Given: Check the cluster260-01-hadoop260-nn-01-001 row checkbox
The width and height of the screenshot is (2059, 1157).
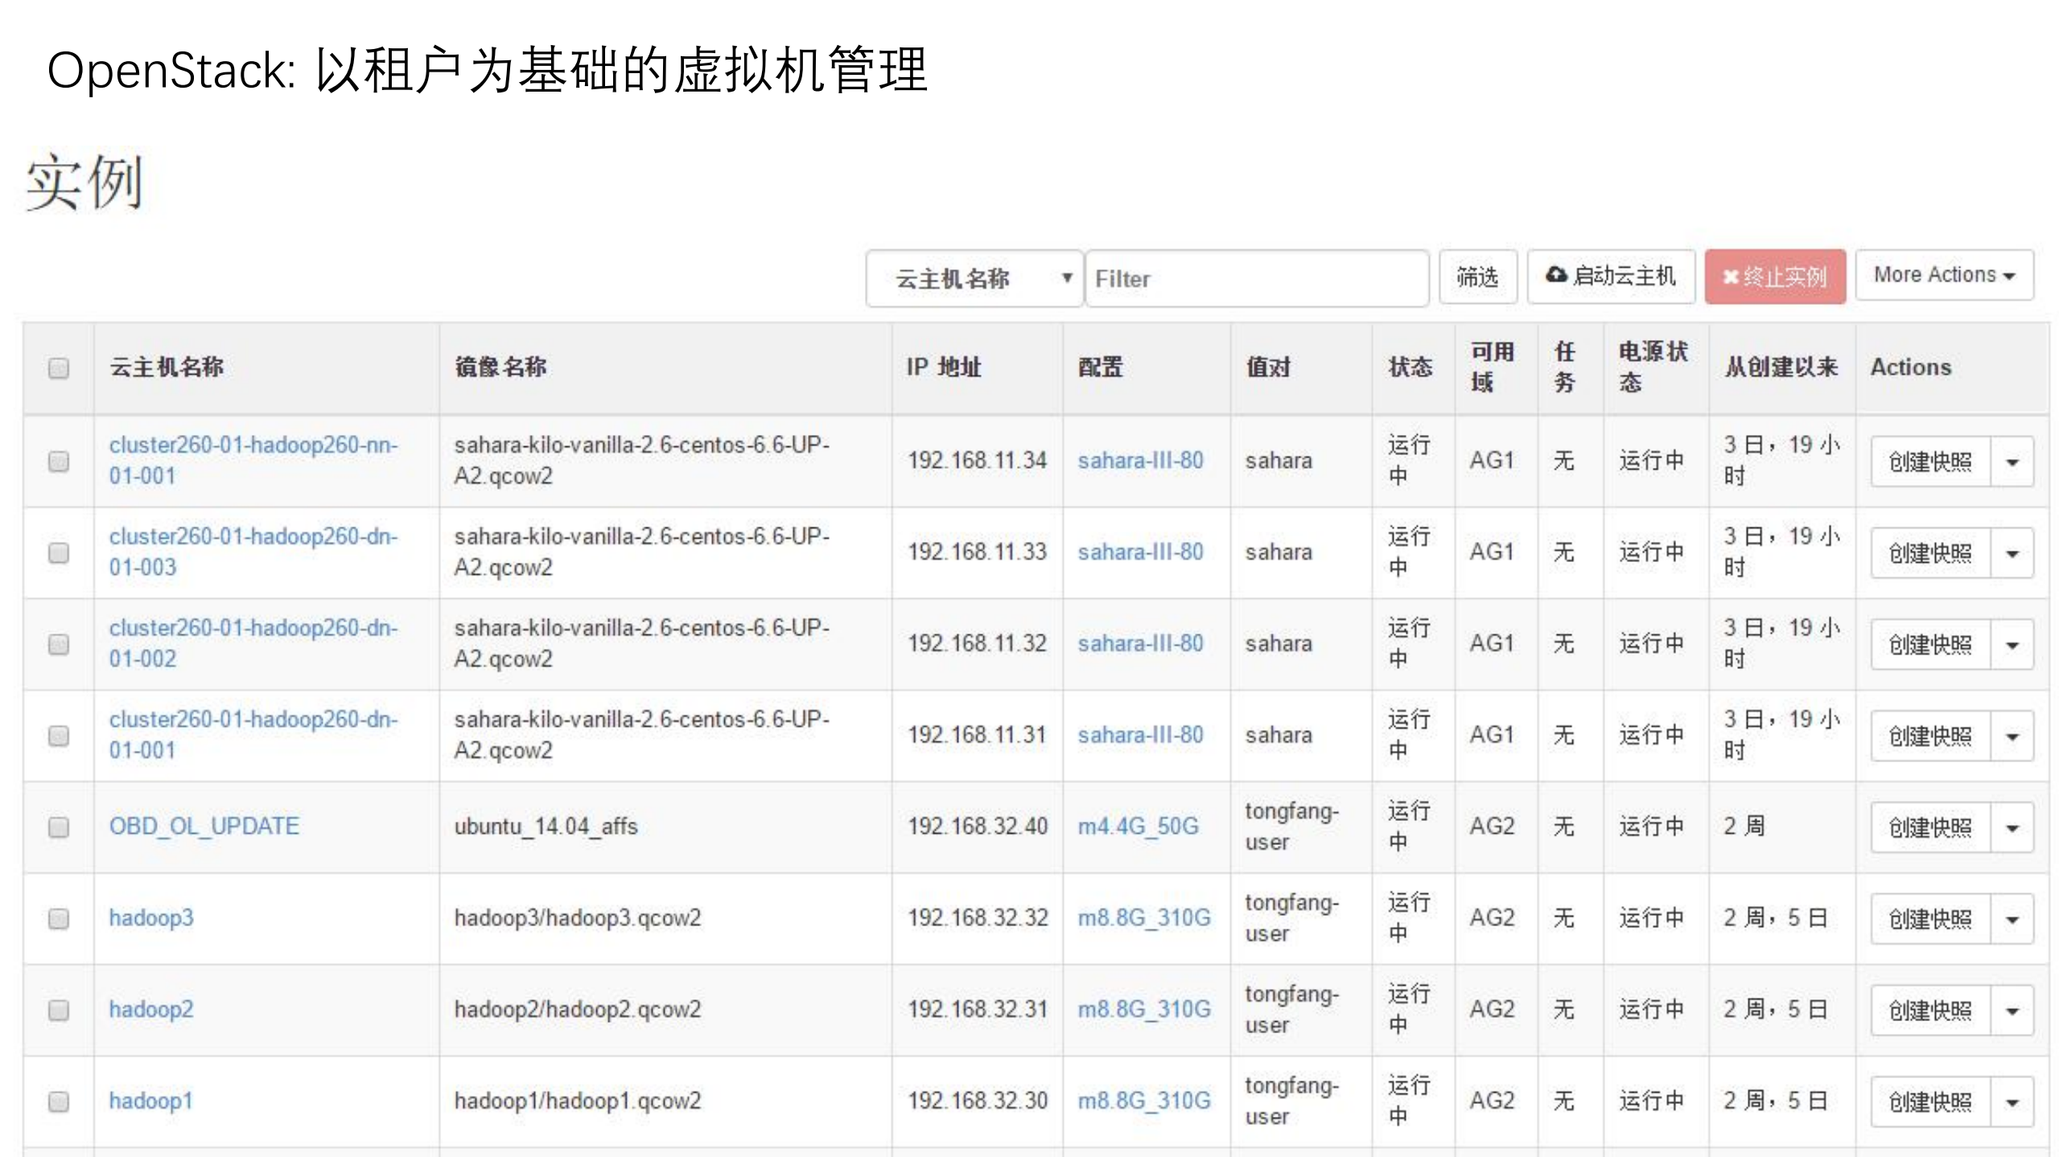Looking at the screenshot, I should pos(58,461).
